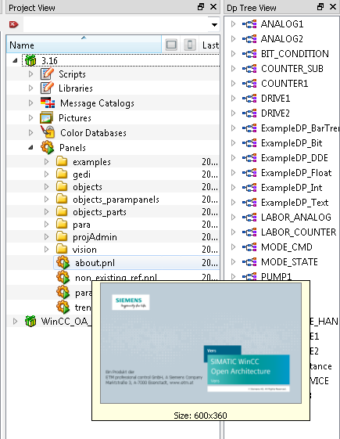Screen dimensions: 340x439
Task: Expand the Libraries node
Action: [30, 88]
